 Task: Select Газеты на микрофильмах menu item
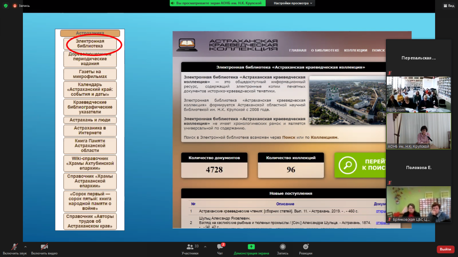(90, 74)
